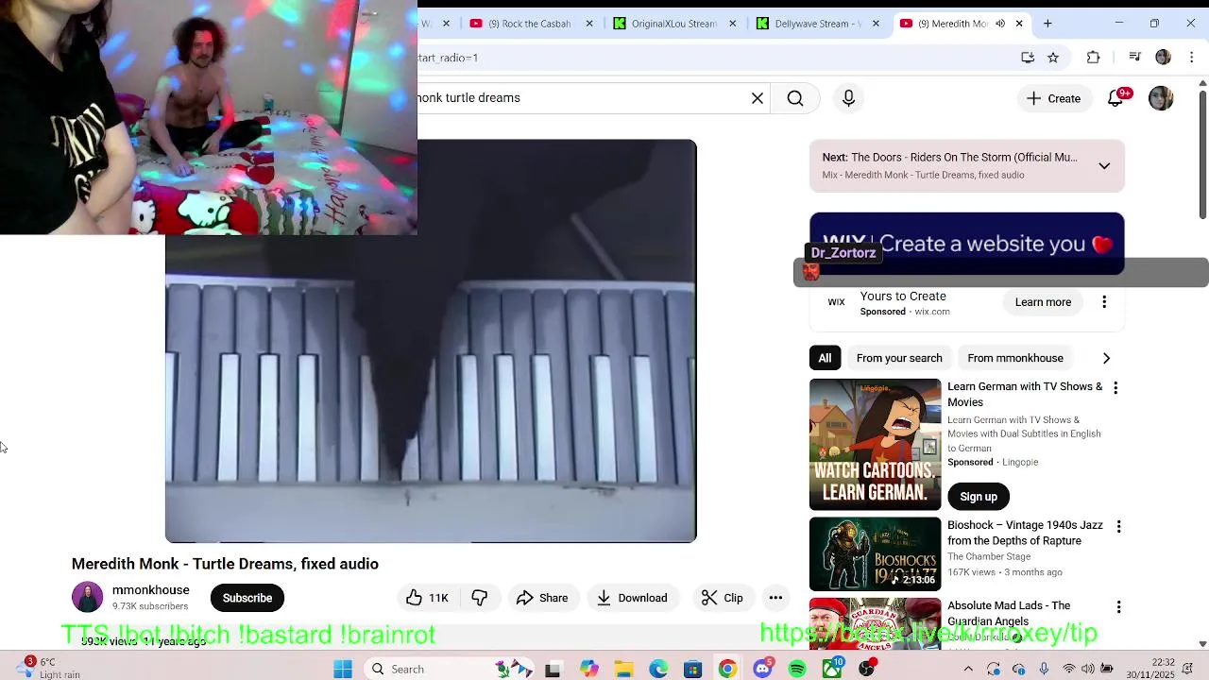
Task: Open options for Learn German ad
Action: pos(1115,388)
